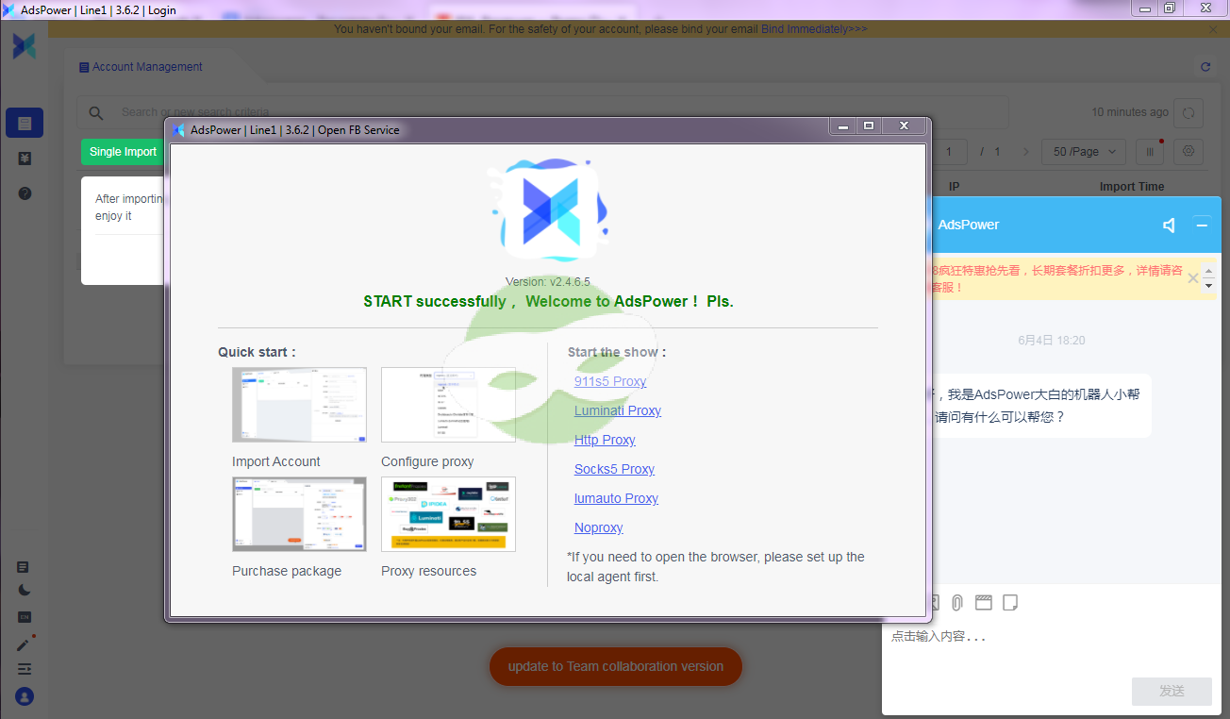The height and width of the screenshot is (719, 1230).
Task: Open the Http Proxy link
Action: pos(605,440)
